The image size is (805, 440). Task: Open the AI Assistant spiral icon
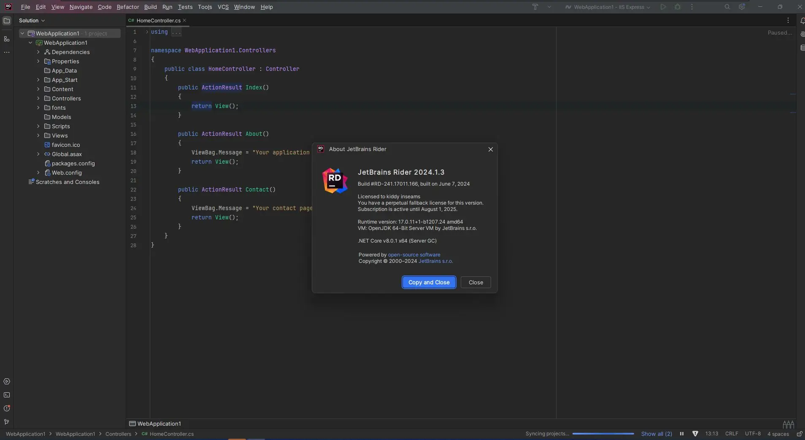(x=802, y=34)
